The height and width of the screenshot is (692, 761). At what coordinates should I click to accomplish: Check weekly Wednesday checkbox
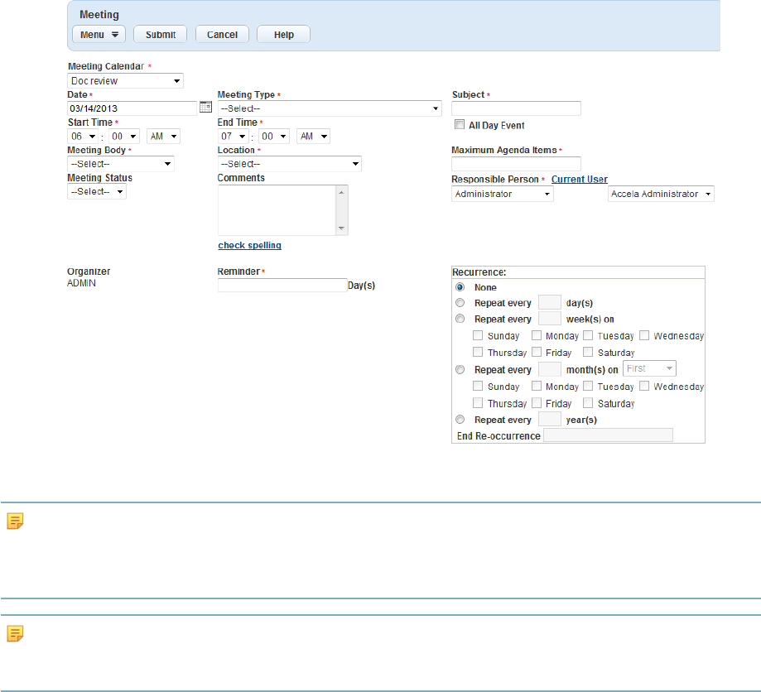point(644,335)
